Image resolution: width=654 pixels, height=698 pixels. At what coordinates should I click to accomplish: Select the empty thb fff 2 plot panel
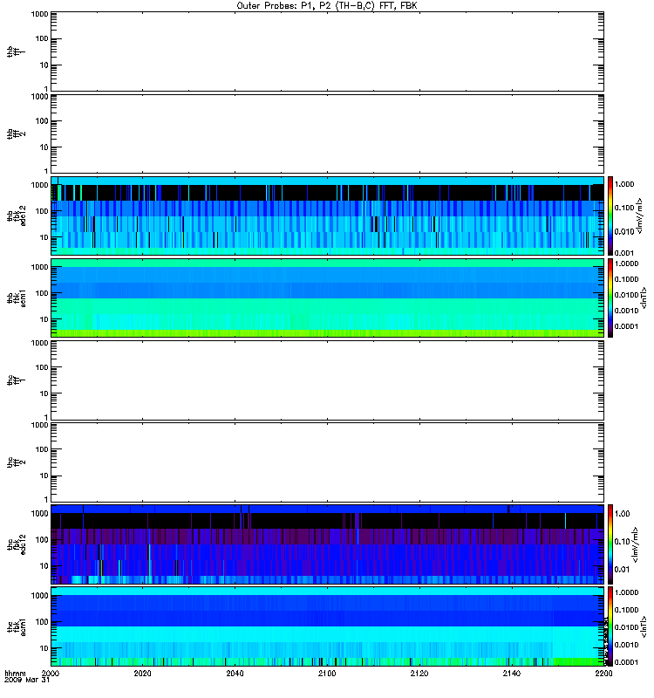click(327, 133)
